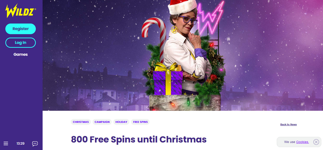Select the CHRISTMAS tag

81,122
